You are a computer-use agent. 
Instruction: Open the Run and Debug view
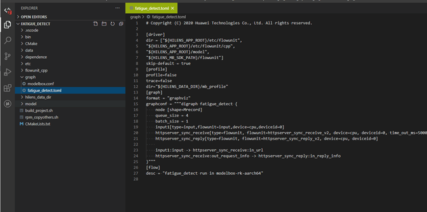click(8, 72)
